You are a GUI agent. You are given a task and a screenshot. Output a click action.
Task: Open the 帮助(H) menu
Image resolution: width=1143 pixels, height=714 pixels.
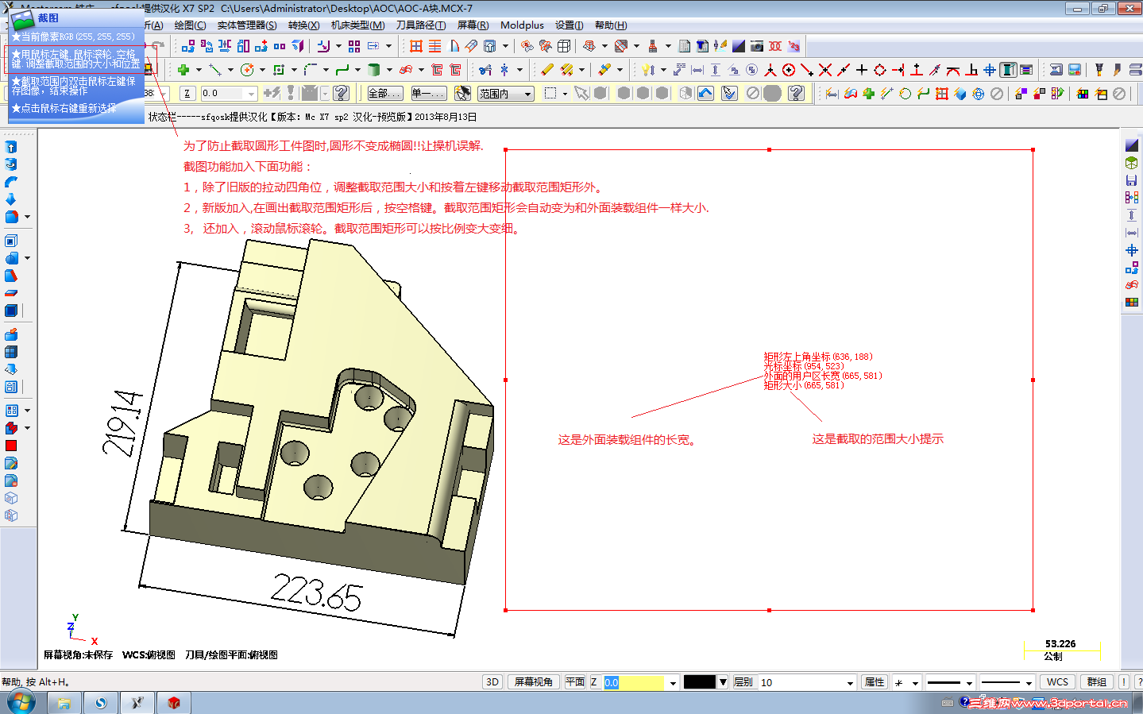coord(611,25)
